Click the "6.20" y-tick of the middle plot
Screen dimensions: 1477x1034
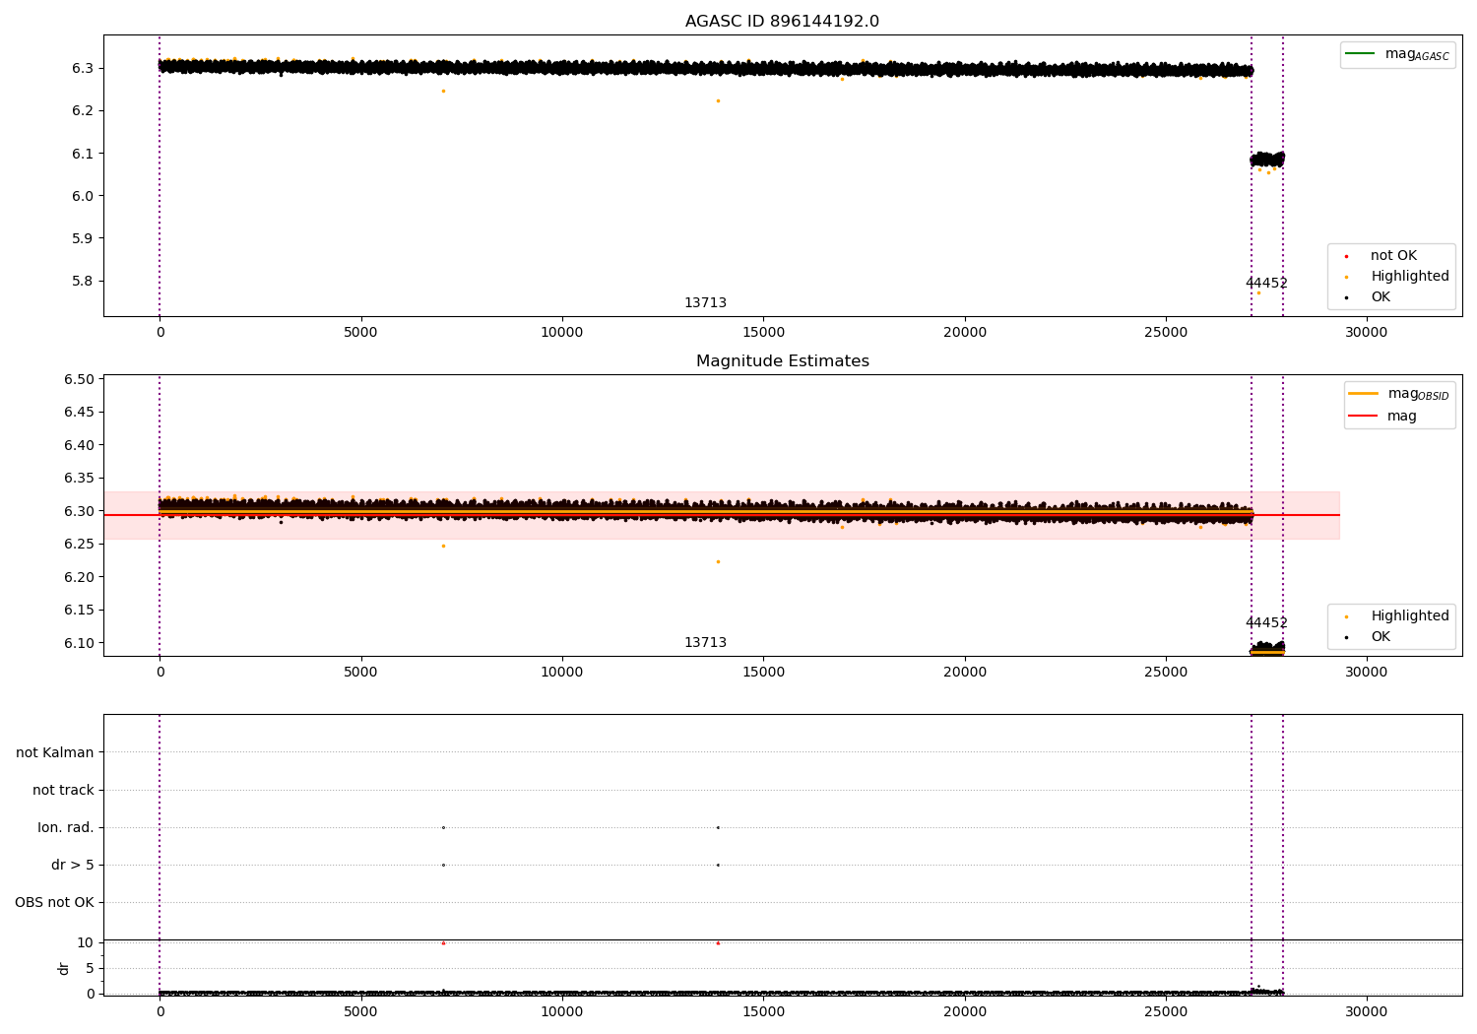[79, 577]
